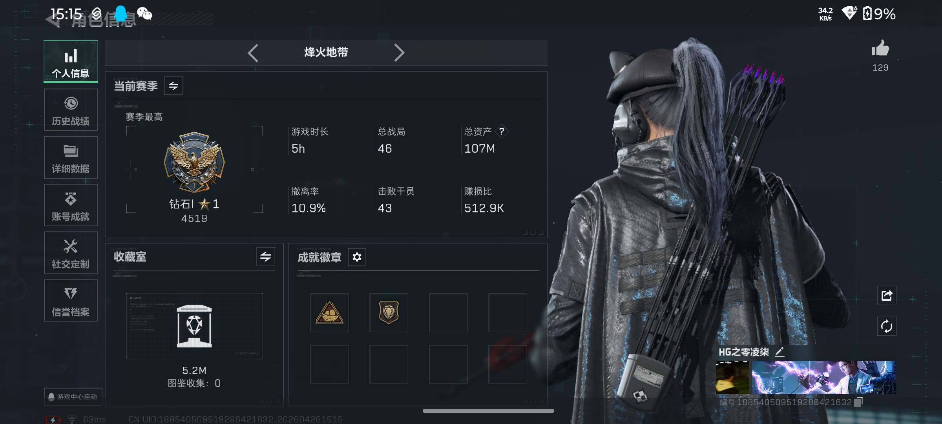Go to previous game mode arrow
This screenshot has width=942, height=424.
pyautogui.click(x=253, y=53)
